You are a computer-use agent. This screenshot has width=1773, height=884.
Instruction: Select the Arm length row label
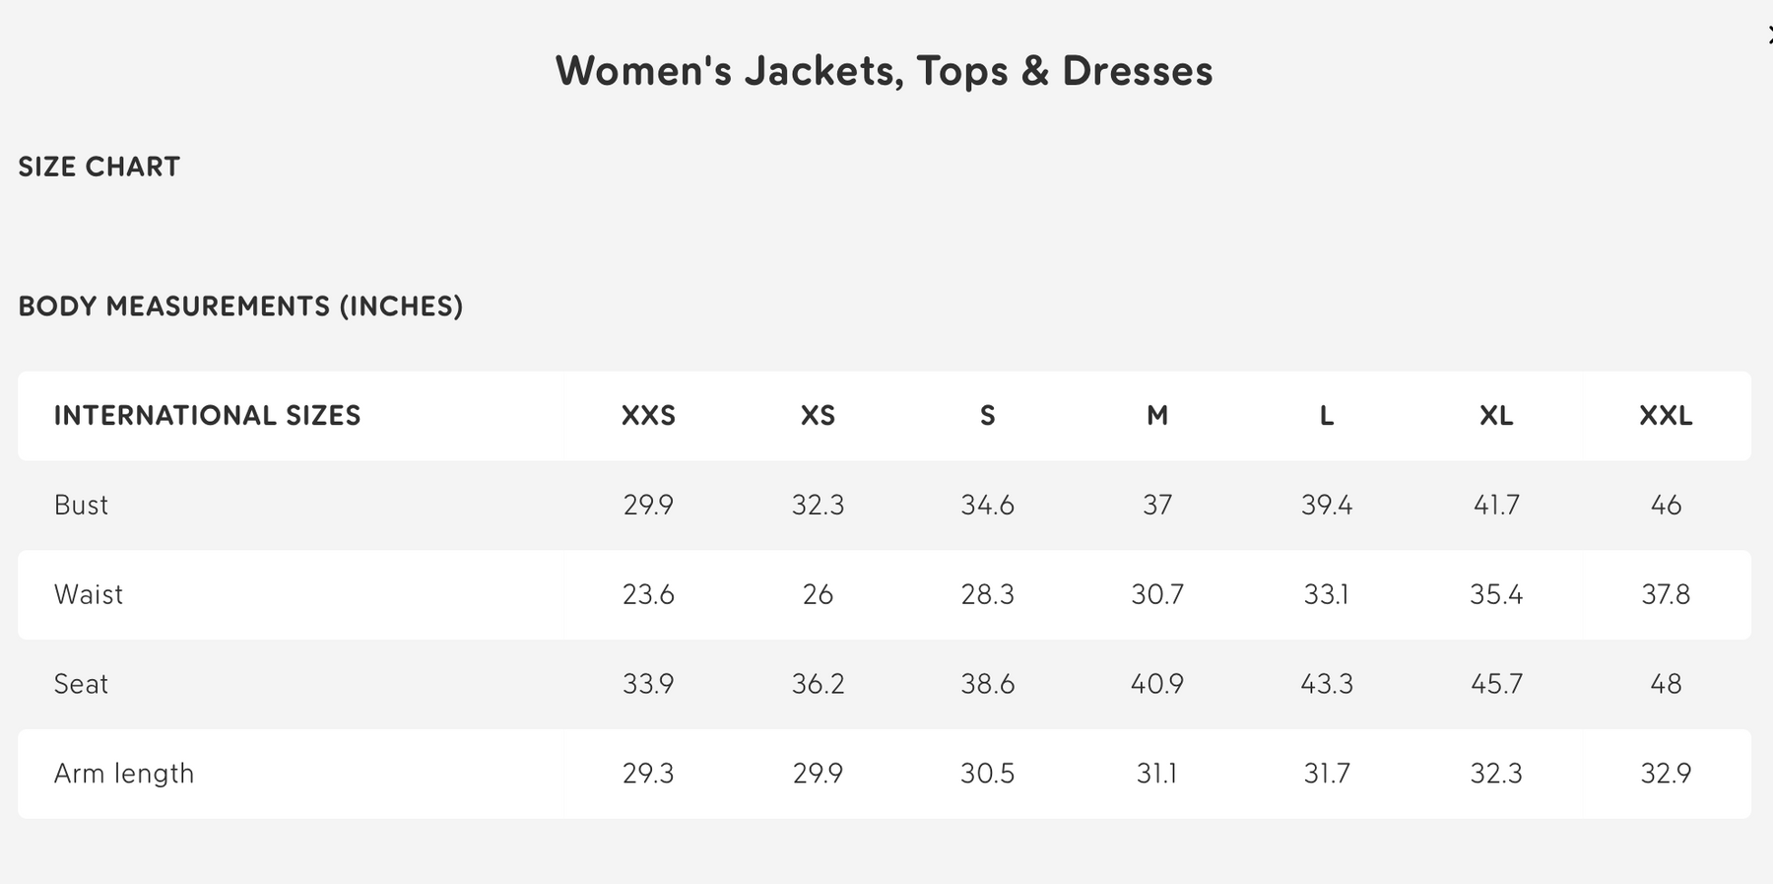point(124,774)
